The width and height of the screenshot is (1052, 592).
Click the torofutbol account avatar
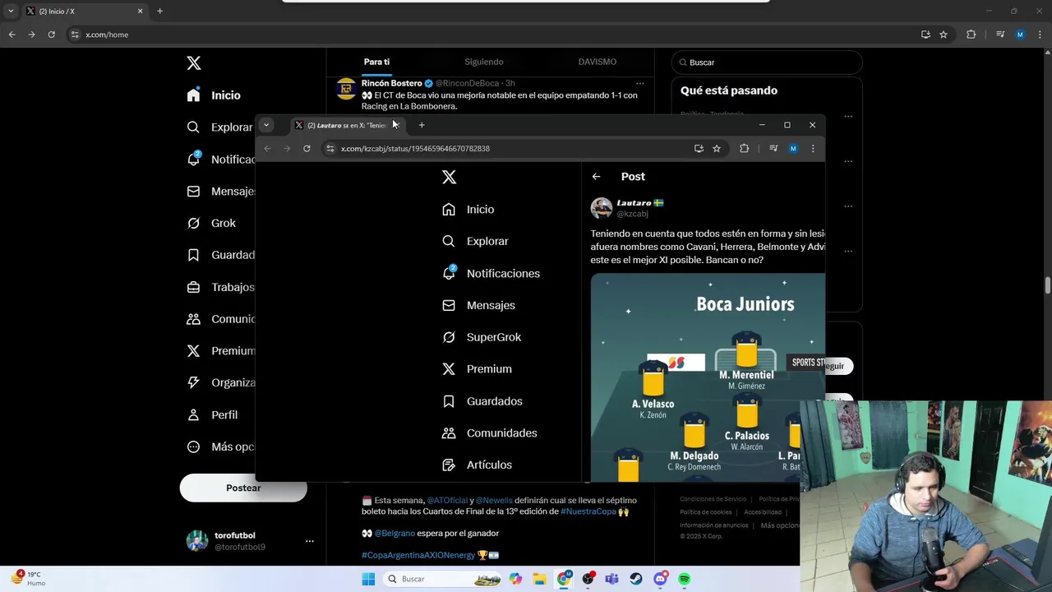(197, 540)
